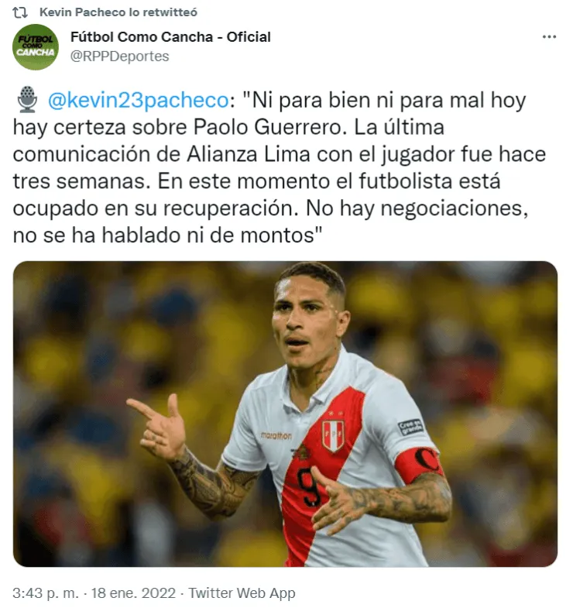Image resolution: width=573 pixels, height=608 pixels.
Task: Click the number 9 on the jersey
Action: coord(309,487)
